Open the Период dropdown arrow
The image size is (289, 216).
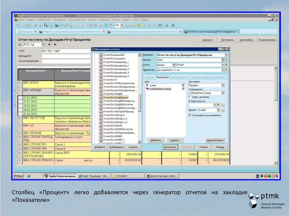coord(226,60)
